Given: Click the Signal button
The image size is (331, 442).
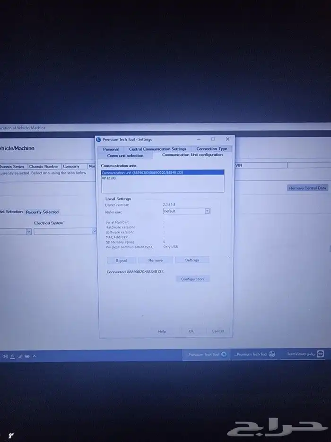Looking at the screenshot, I should point(122,261).
